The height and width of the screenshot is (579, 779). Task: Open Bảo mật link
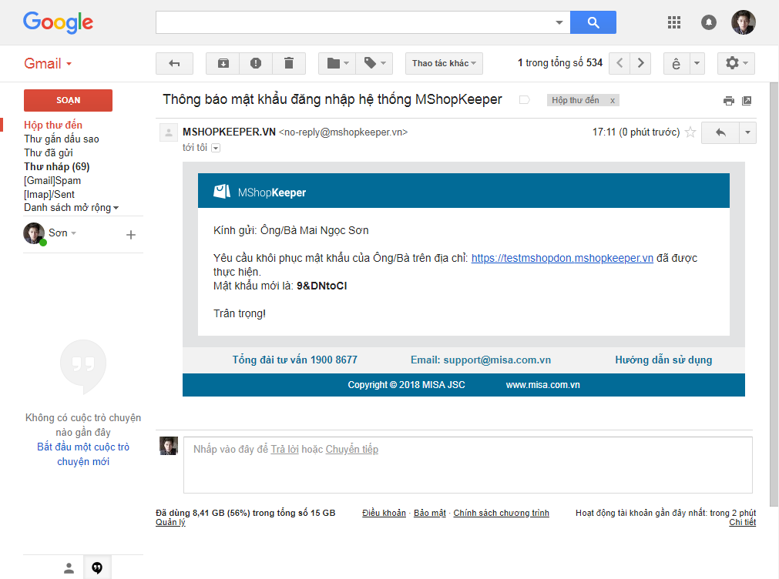point(430,513)
